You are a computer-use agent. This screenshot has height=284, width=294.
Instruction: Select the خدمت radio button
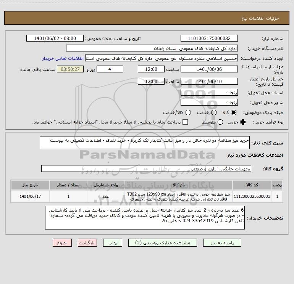214,112
